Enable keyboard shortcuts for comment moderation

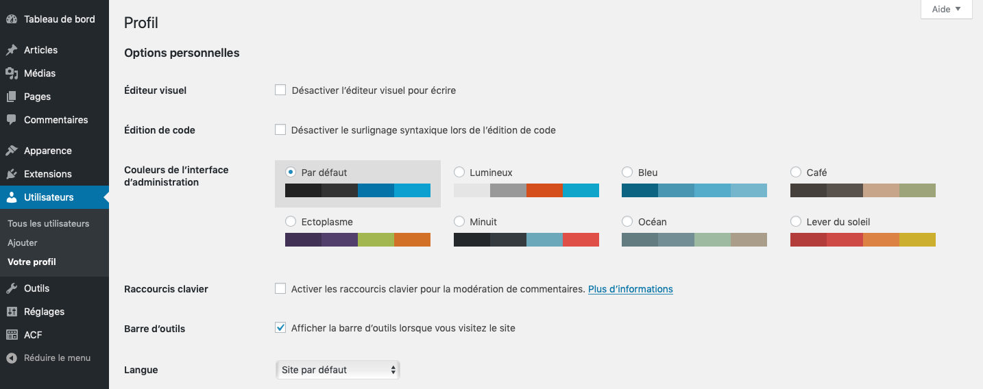coord(280,288)
